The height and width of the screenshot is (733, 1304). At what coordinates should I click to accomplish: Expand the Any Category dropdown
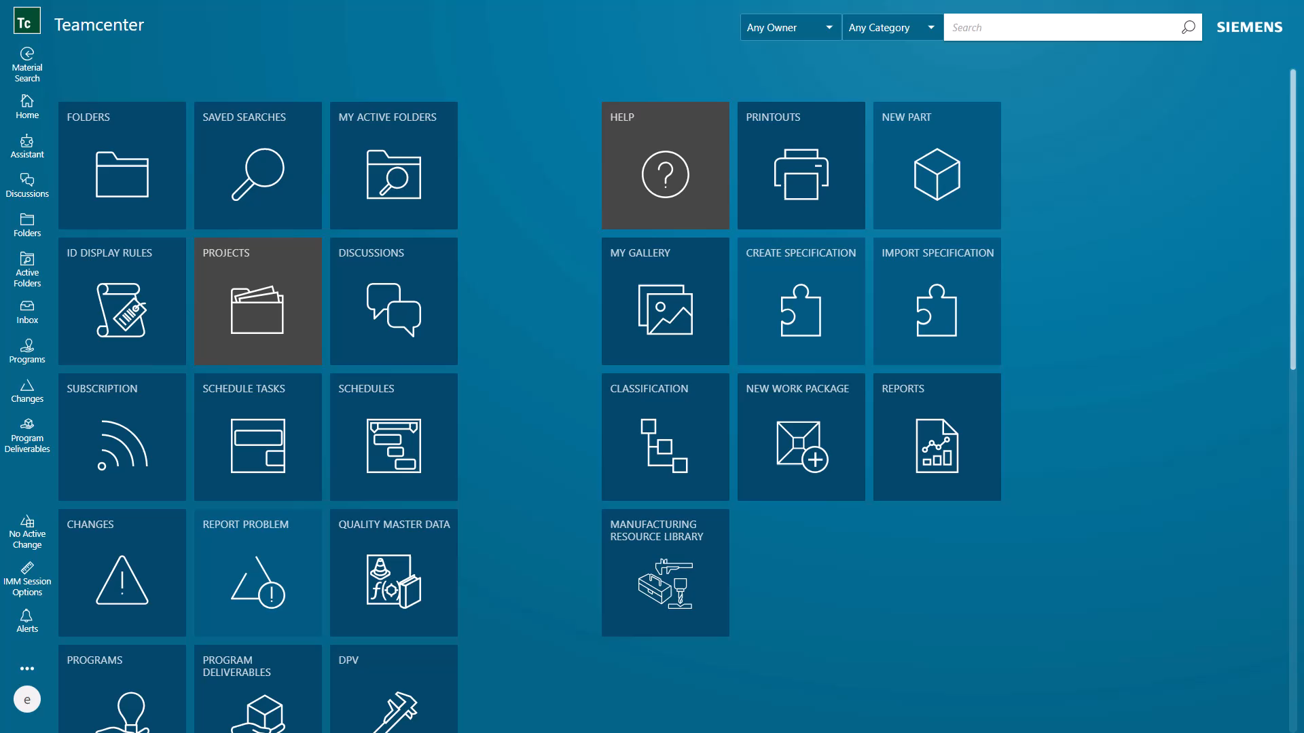tap(892, 27)
